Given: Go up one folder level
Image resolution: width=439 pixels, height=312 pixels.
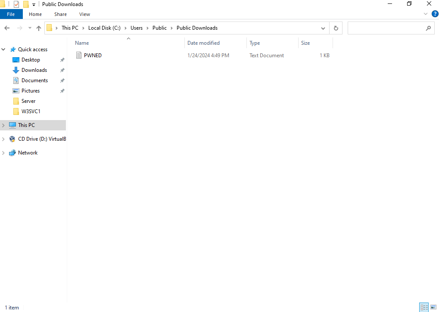Looking at the screenshot, I should pos(38,28).
